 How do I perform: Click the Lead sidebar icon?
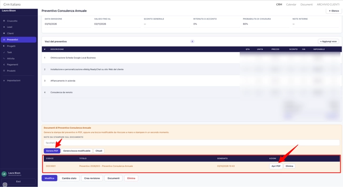coord(4,27)
